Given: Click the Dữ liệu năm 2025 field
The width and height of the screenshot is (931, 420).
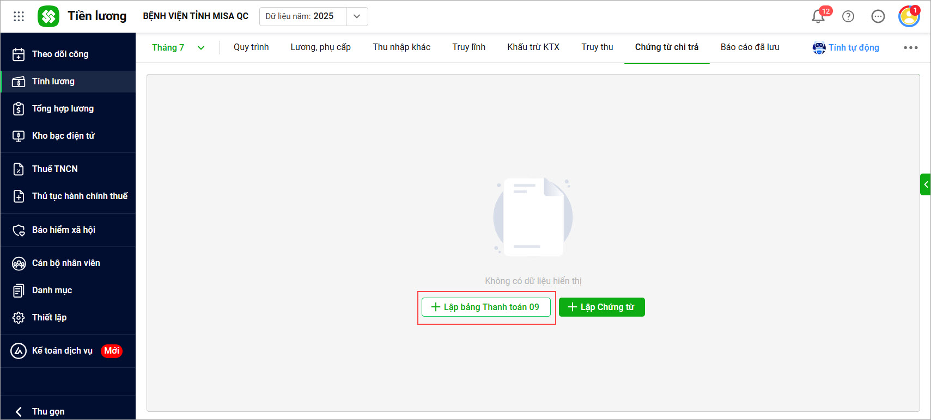Looking at the screenshot, I should (303, 16).
